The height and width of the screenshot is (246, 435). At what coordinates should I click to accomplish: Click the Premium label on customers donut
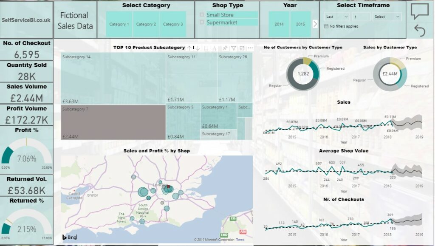click(x=321, y=56)
